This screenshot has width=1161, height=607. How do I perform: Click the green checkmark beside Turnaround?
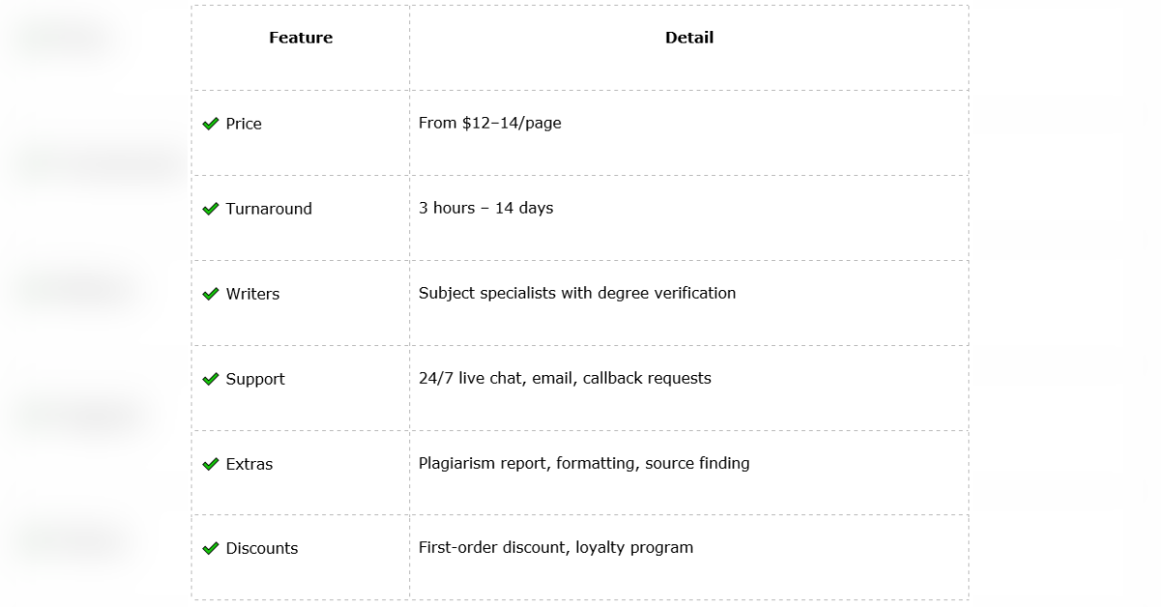(x=210, y=209)
